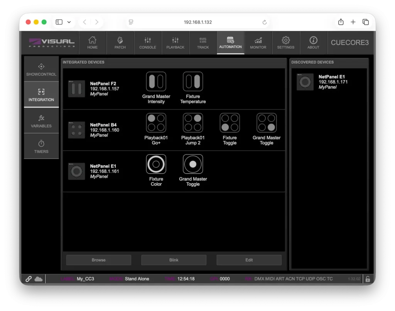Select discovered NetPanel E1 device thumbnail
395x311 pixels.
tap(305, 82)
